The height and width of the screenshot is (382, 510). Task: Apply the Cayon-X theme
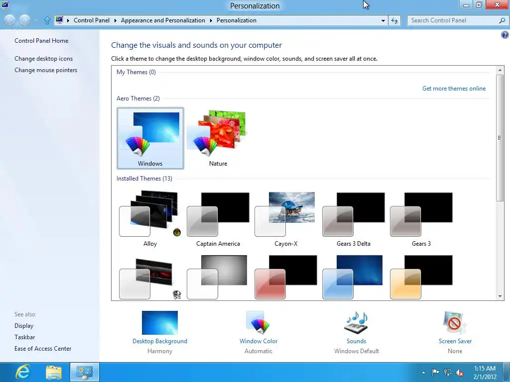click(x=285, y=219)
